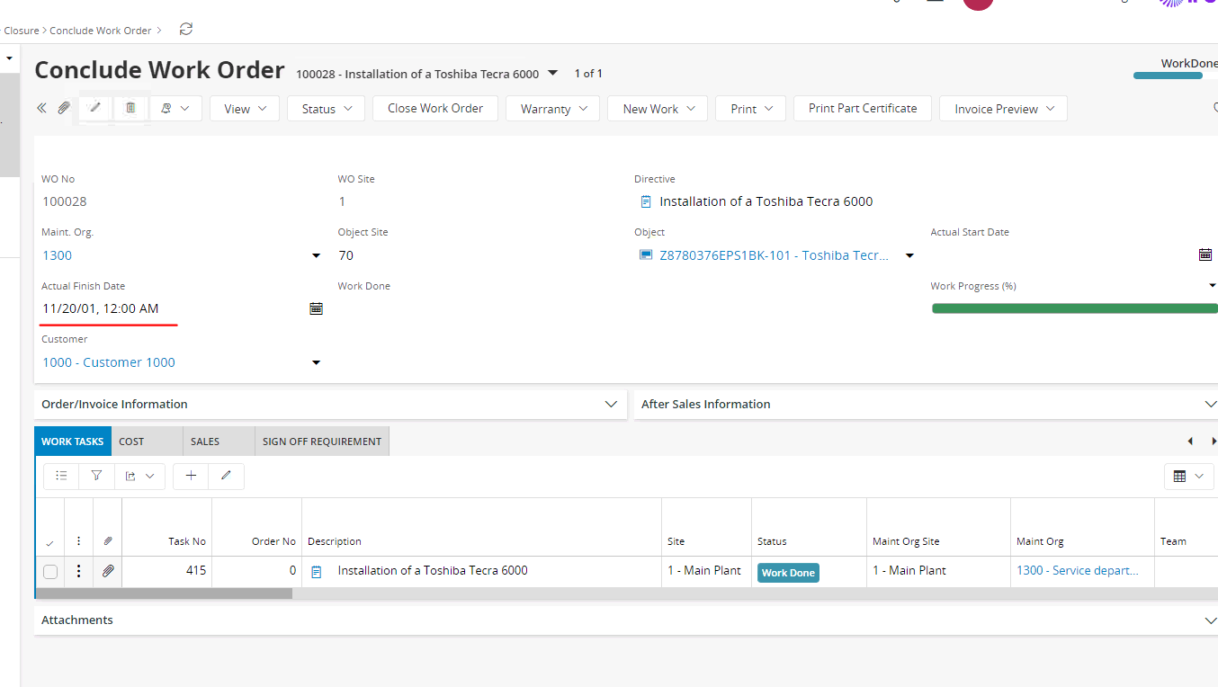Open the Actual Finish Date calendar picker
This screenshot has height=687, width=1218.
coord(316,308)
